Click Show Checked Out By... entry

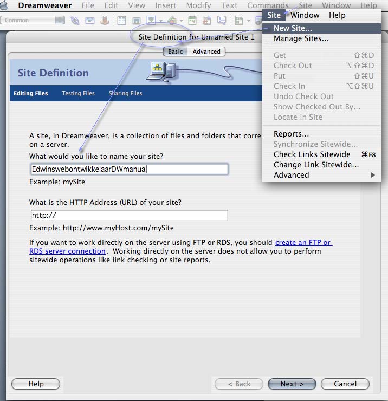pyautogui.click(x=322, y=107)
